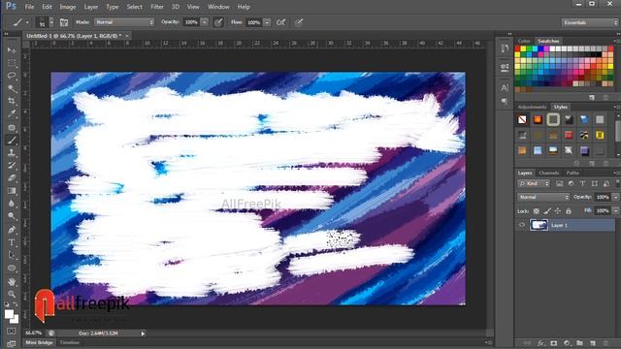Toggle filter for pixel layers
The height and width of the screenshot is (349, 621).
click(x=559, y=183)
